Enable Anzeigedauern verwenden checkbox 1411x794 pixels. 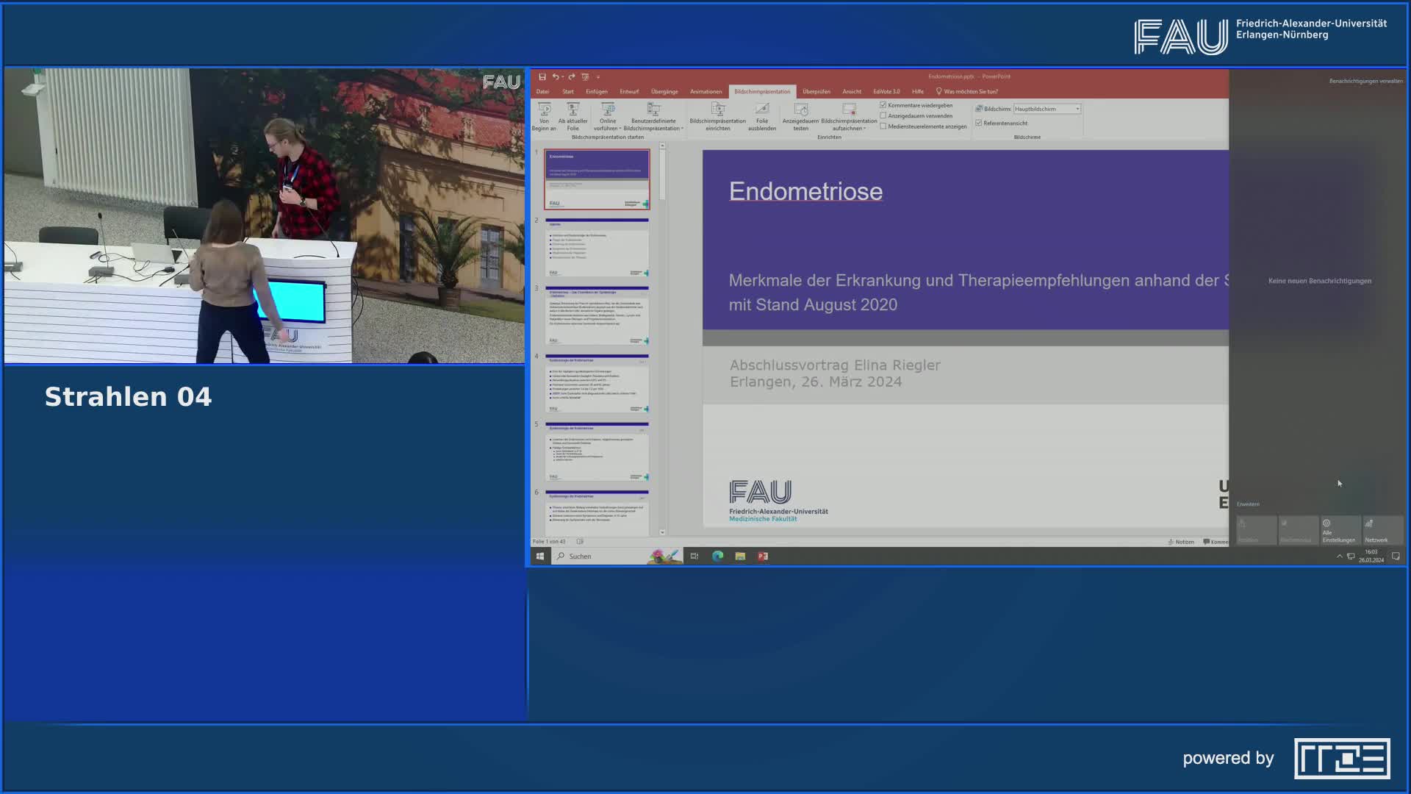883,115
